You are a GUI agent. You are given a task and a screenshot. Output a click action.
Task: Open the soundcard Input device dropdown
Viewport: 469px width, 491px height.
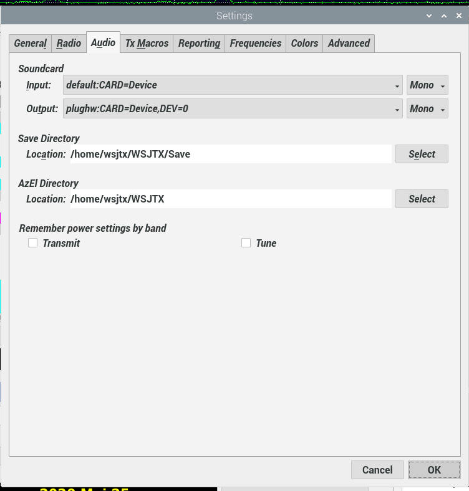pyautogui.click(x=233, y=85)
